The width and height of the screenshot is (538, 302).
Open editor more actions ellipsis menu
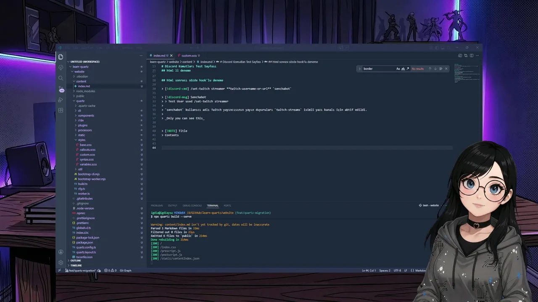tap(477, 55)
